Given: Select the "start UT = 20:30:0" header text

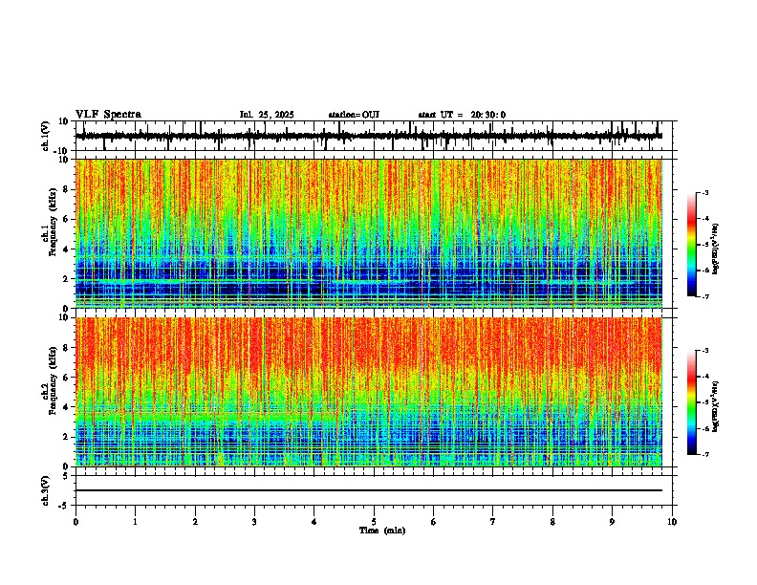Looking at the screenshot, I should point(462,115).
